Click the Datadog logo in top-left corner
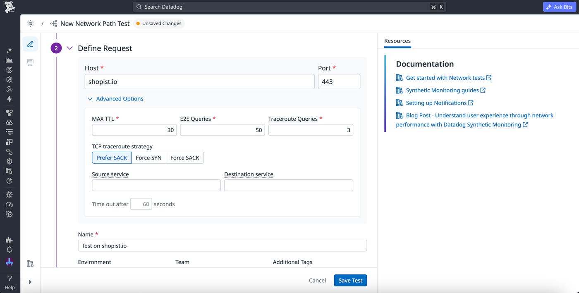 pyautogui.click(x=10, y=7)
